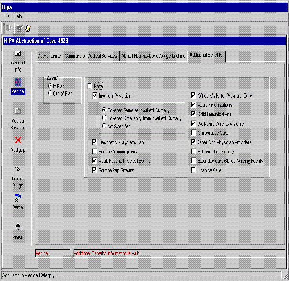
Task: Open the File menu
Action: (x=6, y=16)
